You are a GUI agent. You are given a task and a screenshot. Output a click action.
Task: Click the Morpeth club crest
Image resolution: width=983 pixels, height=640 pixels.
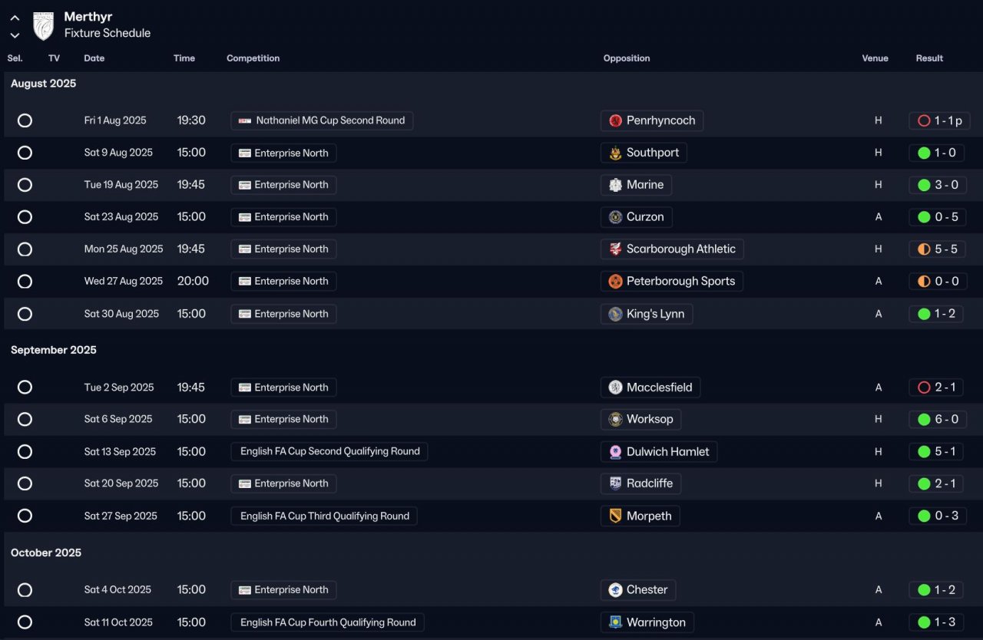pos(615,516)
